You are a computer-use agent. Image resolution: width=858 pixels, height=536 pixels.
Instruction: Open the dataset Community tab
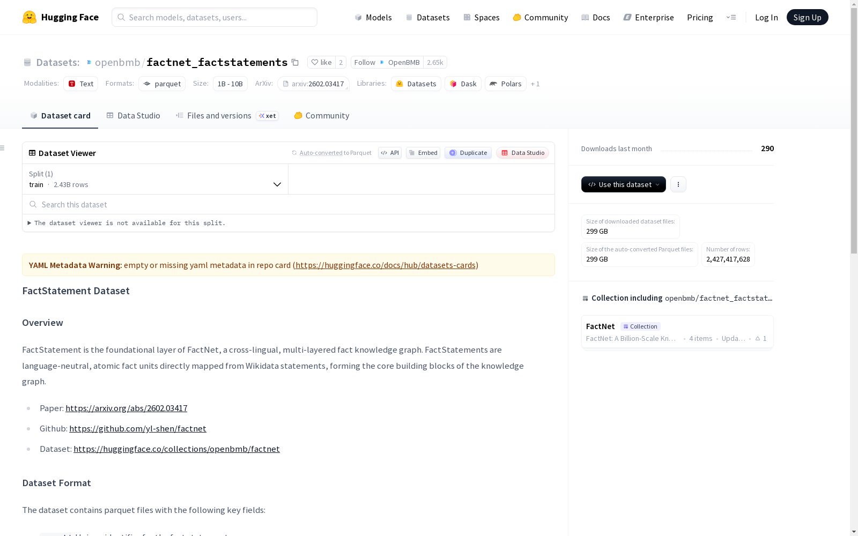point(322,116)
